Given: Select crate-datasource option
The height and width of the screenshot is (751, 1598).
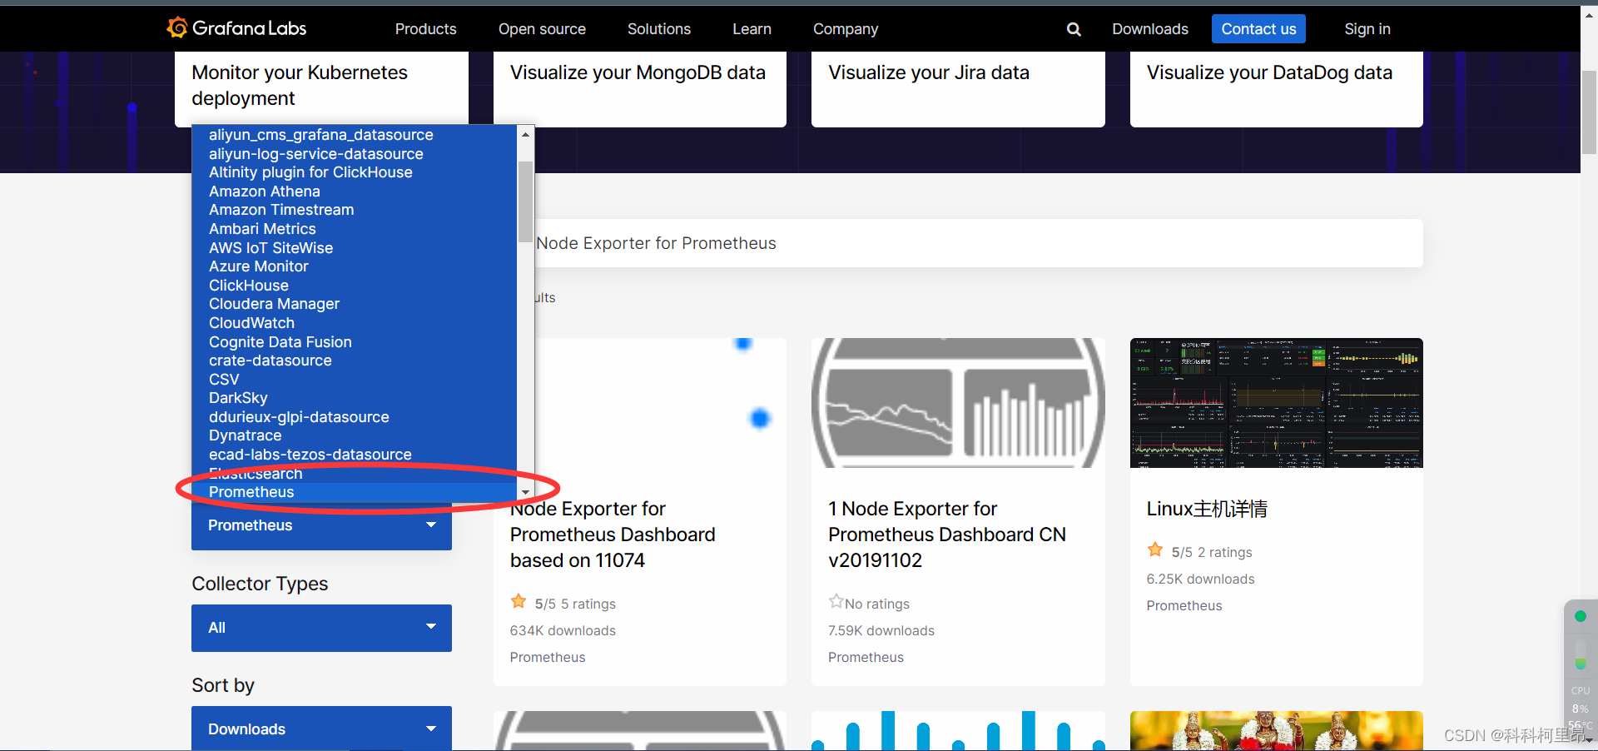Looking at the screenshot, I should [355, 361].
